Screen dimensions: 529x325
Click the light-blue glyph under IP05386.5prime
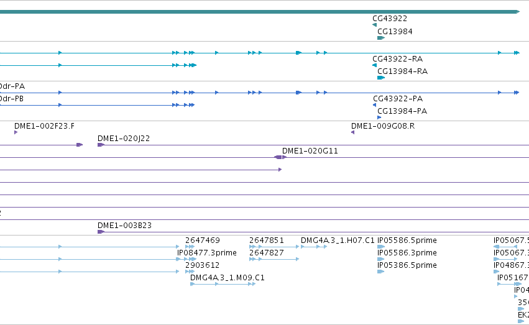[381, 272]
